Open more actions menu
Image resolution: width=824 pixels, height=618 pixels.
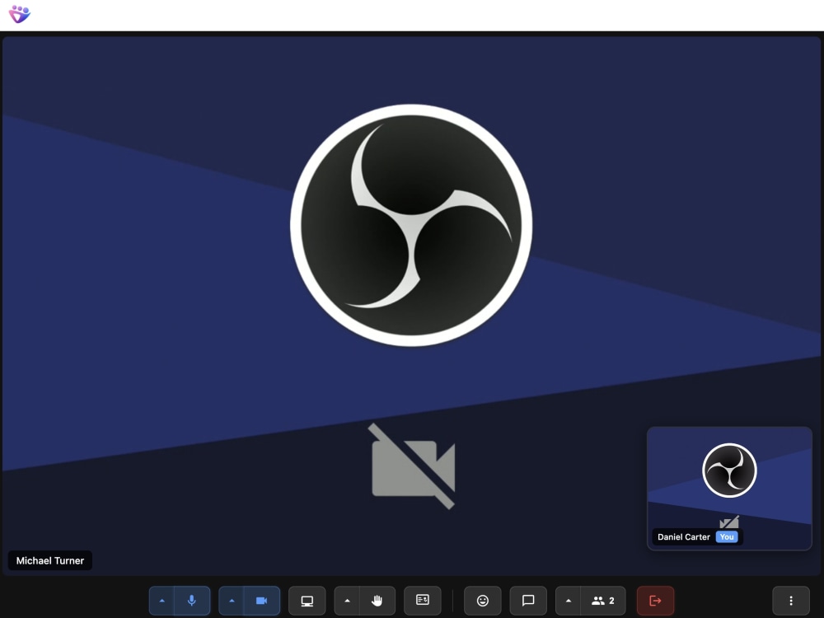791,600
